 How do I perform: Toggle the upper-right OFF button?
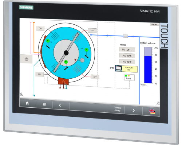92,30
